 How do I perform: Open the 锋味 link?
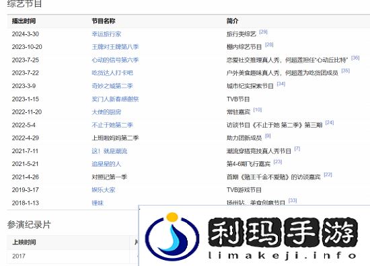tap(98, 203)
